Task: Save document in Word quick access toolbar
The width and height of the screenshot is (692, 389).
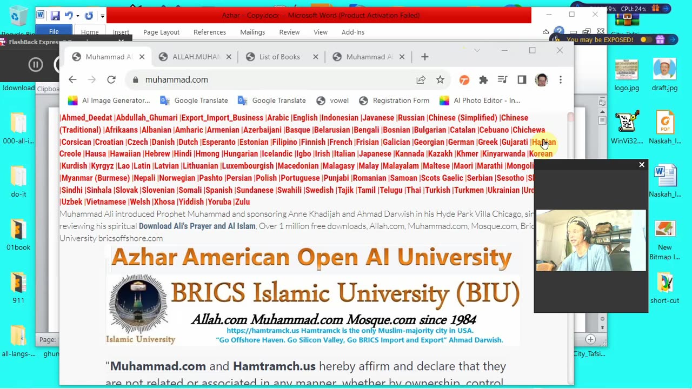Action: click(x=55, y=16)
